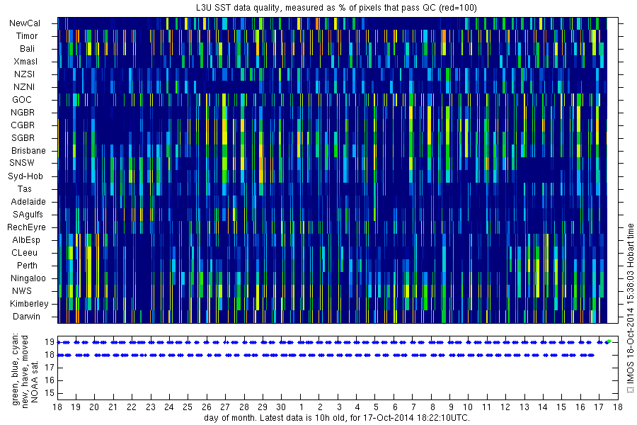
Task: Click the IMOS Hobart time timestamp
Action: 631,308
